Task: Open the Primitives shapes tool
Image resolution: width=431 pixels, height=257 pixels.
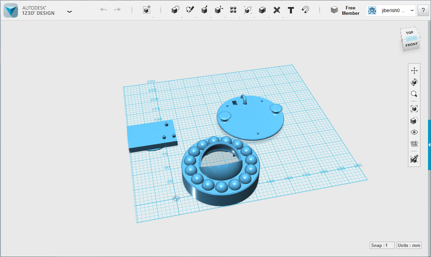Action: [175, 10]
